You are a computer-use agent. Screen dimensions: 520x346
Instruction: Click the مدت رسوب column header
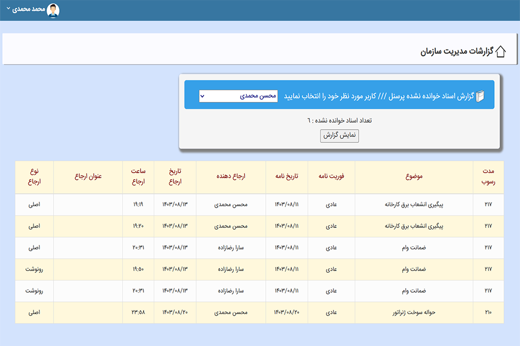pyautogui.click(x=488, y=177)
